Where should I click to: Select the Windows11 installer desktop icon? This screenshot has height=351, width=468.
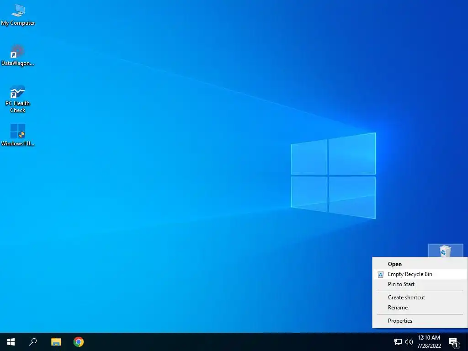(18, 135)
